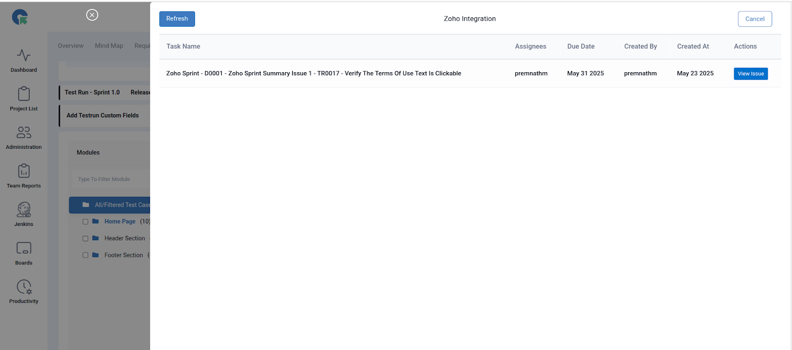The width and height of the screenshot is (792, 350).
Task: Click the Modules panel heading
Action: (88, 153)
